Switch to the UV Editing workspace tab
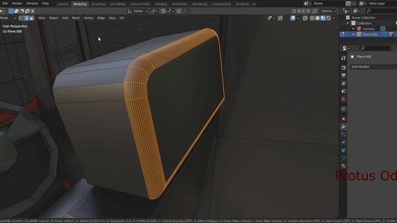Image resolution: width=397 pixels, height=223 pixels. tap(118, 4)
